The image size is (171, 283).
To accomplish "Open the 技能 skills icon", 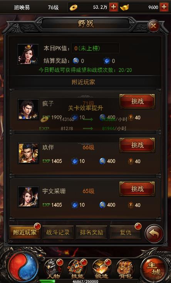I will [x=77, y=269].
